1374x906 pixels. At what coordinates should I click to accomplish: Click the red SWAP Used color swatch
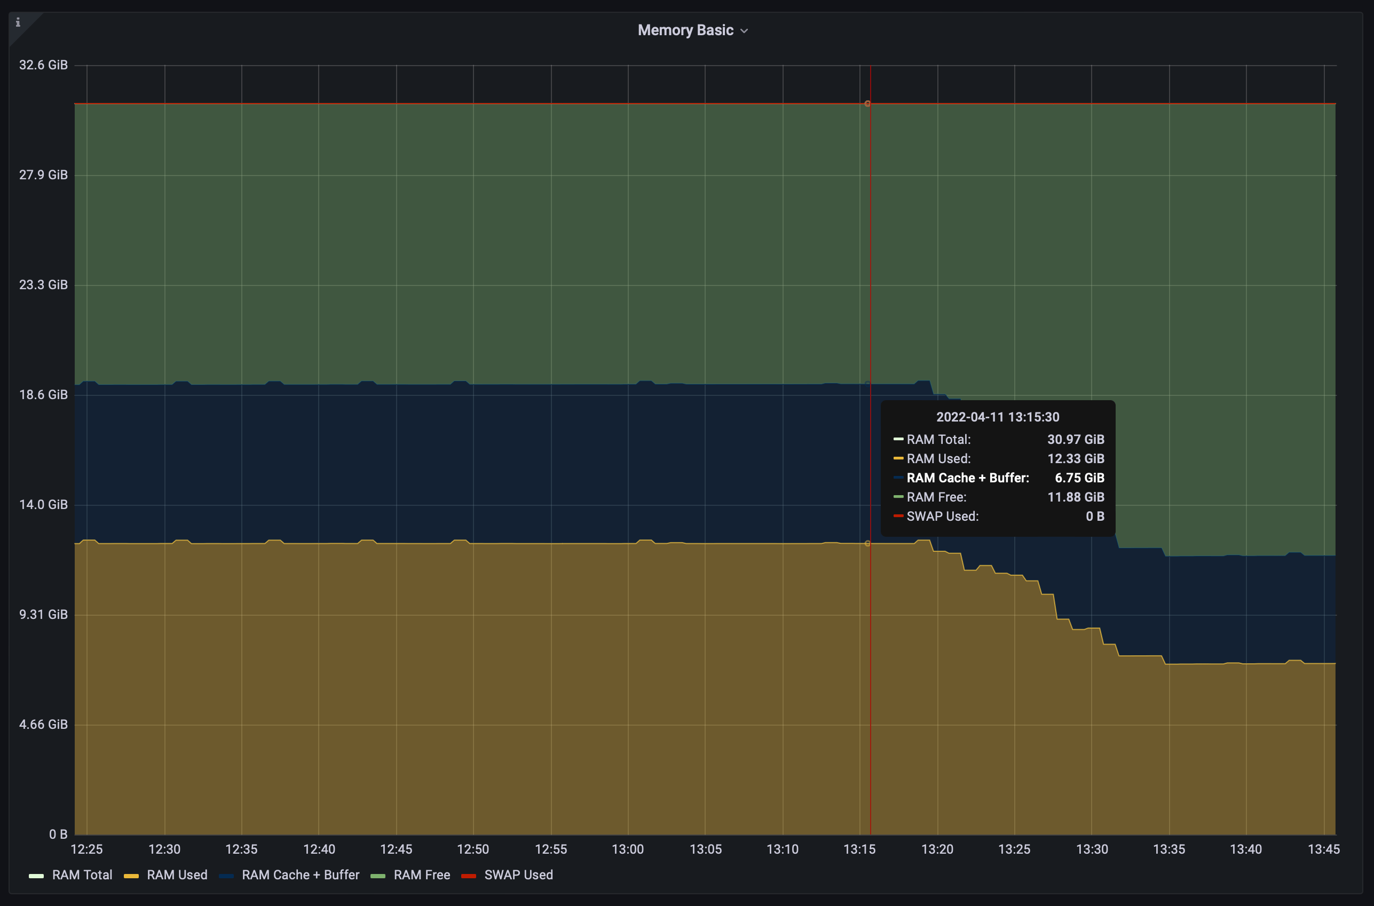coord(468,876)
